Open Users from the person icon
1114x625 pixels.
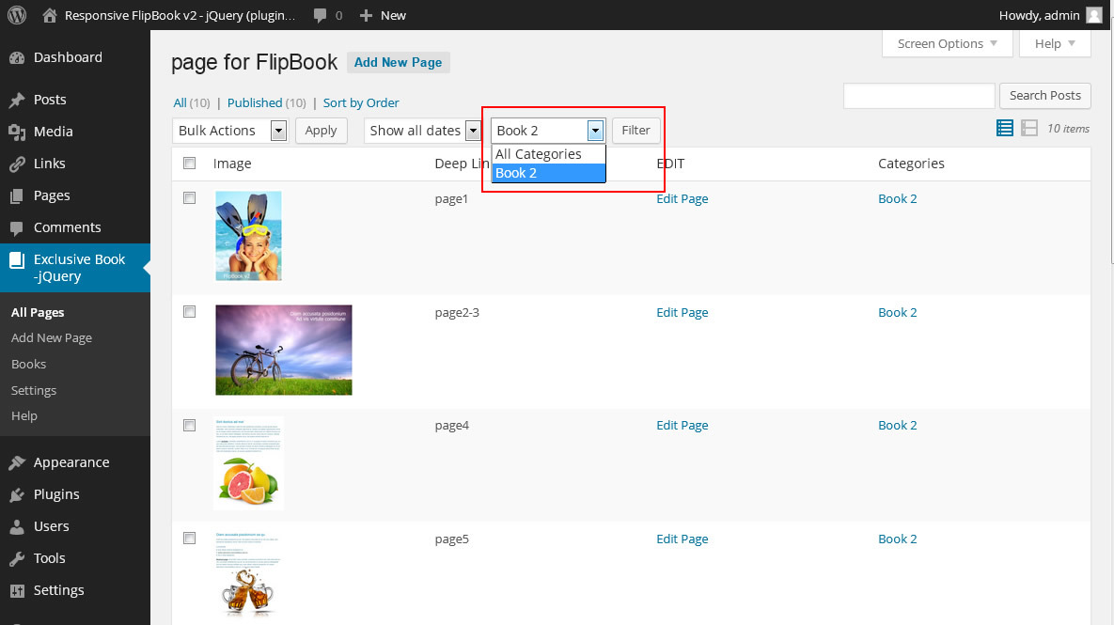pyautogui.click(x=17, y=527)
